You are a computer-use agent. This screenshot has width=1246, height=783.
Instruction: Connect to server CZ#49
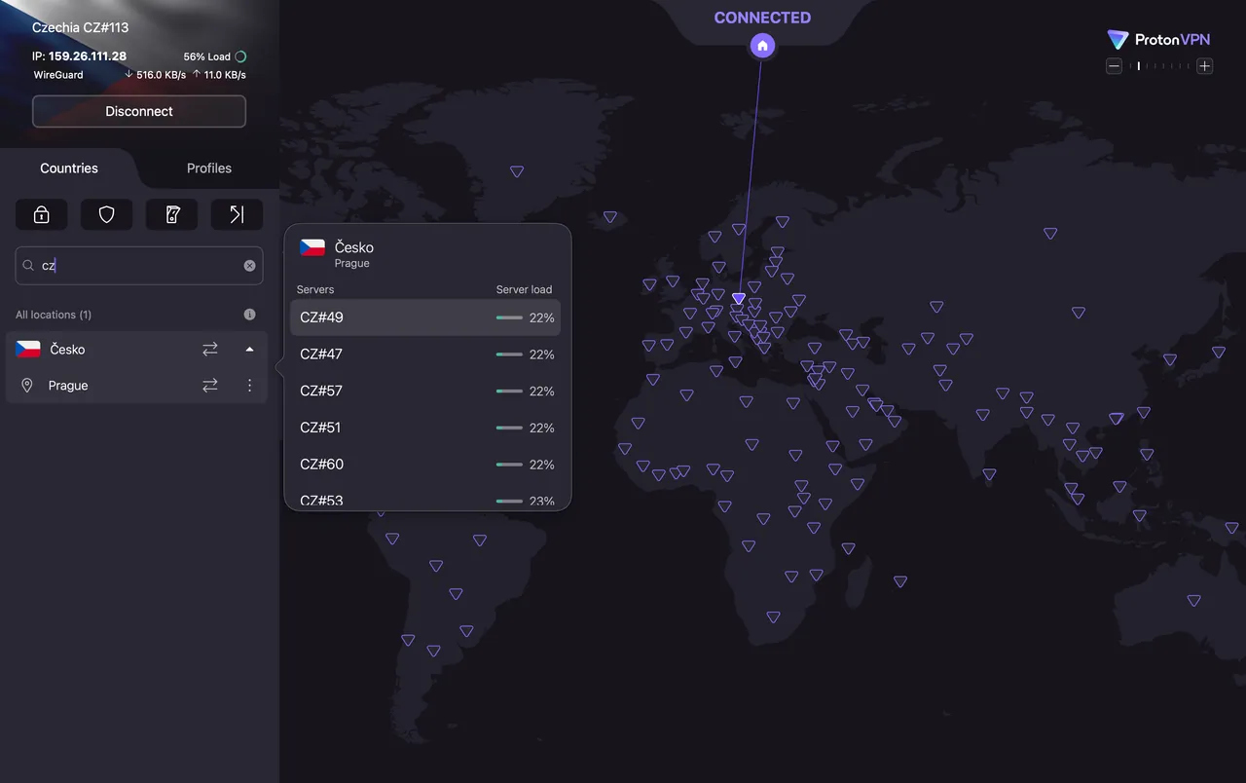pyautogui.click(x=425, y=317)
